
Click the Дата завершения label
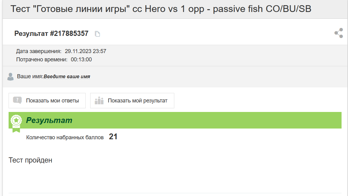39,51
